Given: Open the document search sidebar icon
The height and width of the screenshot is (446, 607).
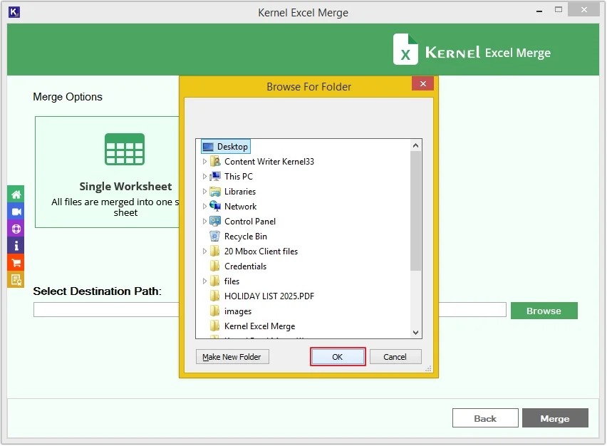Looking at the screenshot, I should tap(16, 279).
